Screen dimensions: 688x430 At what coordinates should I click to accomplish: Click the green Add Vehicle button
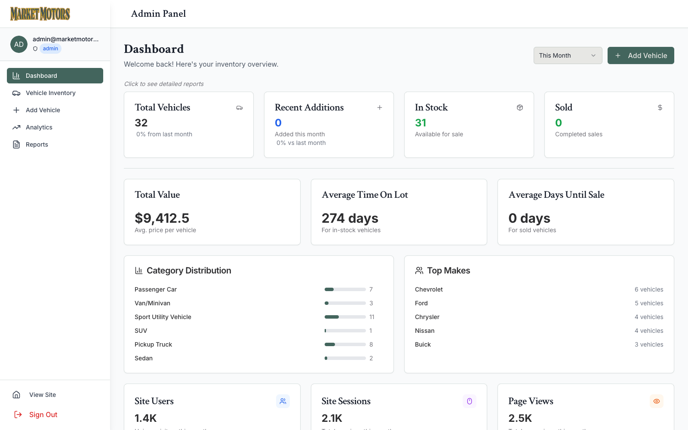click(x=641, y=55)
